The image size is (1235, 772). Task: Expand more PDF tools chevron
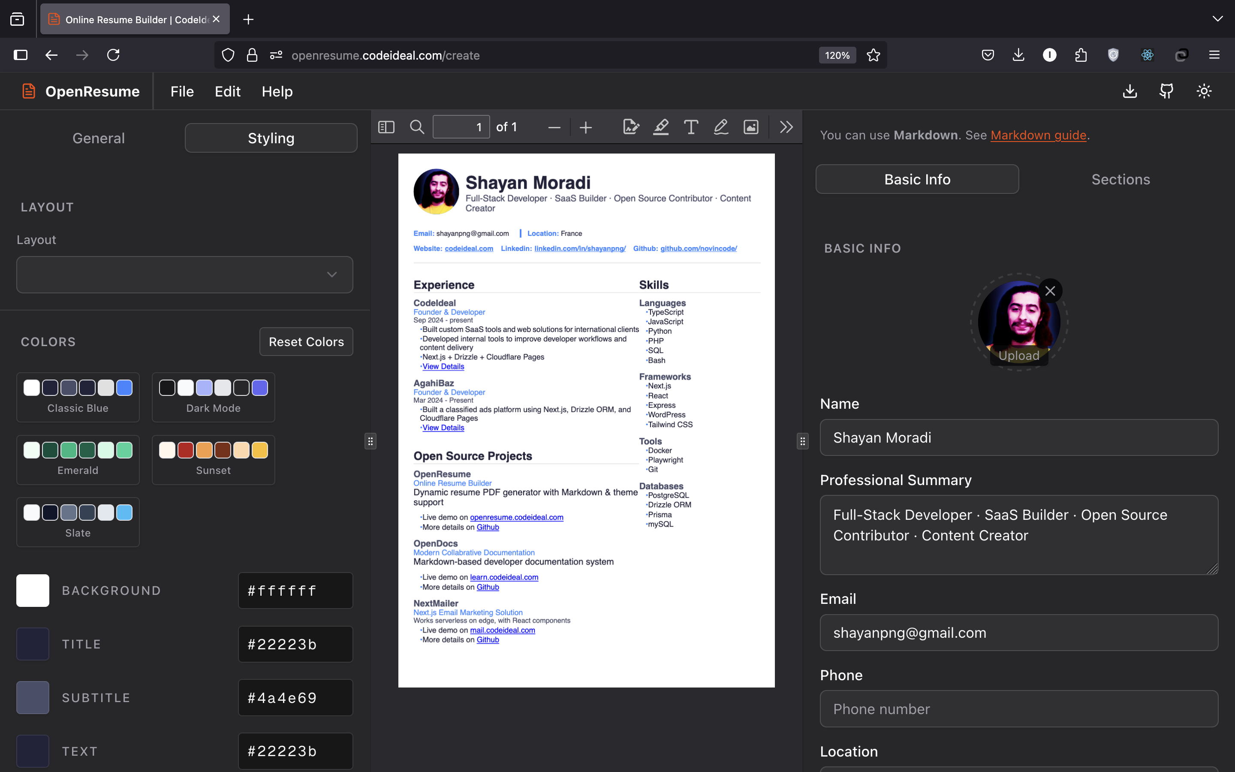coord(786,127)
